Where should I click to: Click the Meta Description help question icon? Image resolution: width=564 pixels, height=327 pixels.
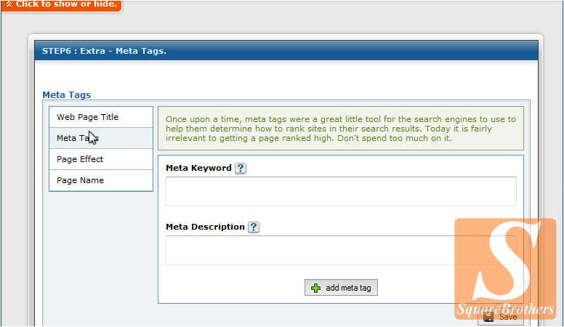(254, 227)
